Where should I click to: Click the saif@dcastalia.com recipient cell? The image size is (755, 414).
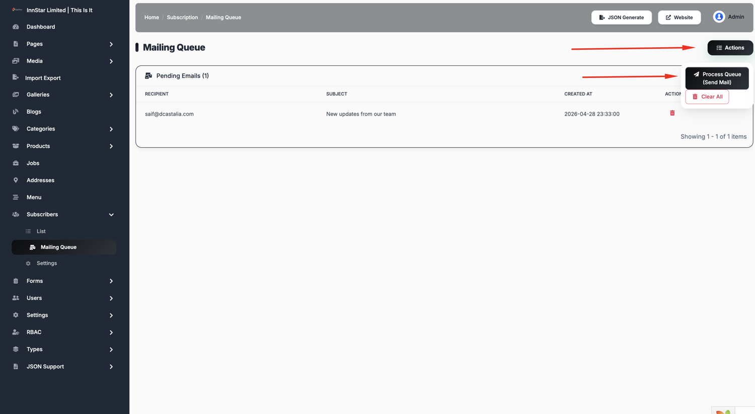click(169, 114)
